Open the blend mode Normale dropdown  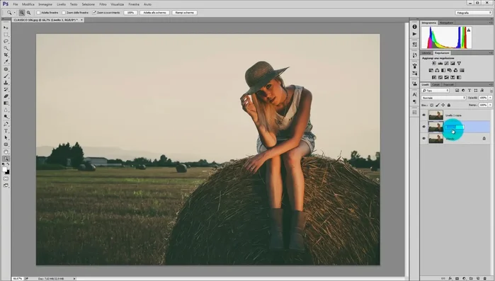pos(444,98)
